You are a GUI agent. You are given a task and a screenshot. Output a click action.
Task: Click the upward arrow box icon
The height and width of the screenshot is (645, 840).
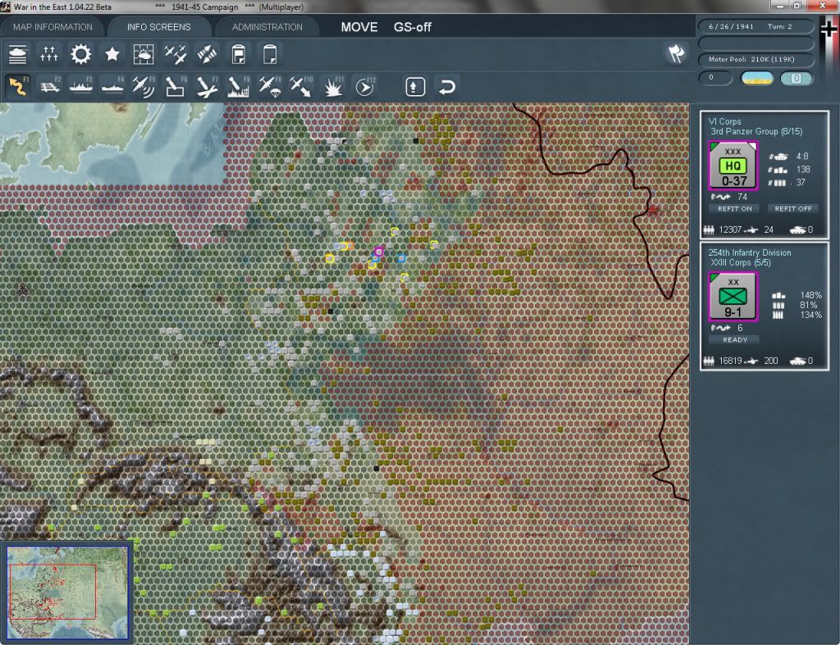pyautogui.click(x=415, y=87)
